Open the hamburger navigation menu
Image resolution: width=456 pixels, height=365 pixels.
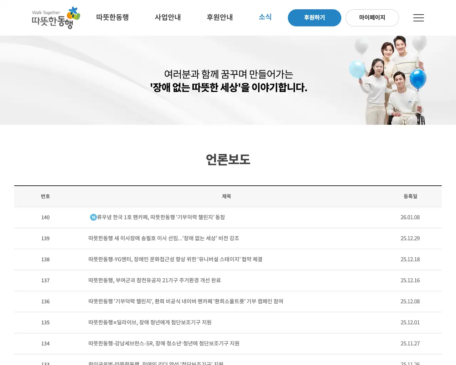pos(418,17)
